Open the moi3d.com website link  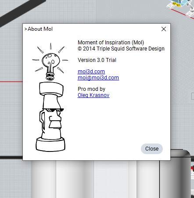click(x=91, y=72)
